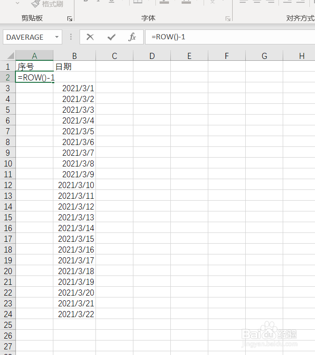
Task: Select the cell with date 2021/3/3
Action: [74, 109]
